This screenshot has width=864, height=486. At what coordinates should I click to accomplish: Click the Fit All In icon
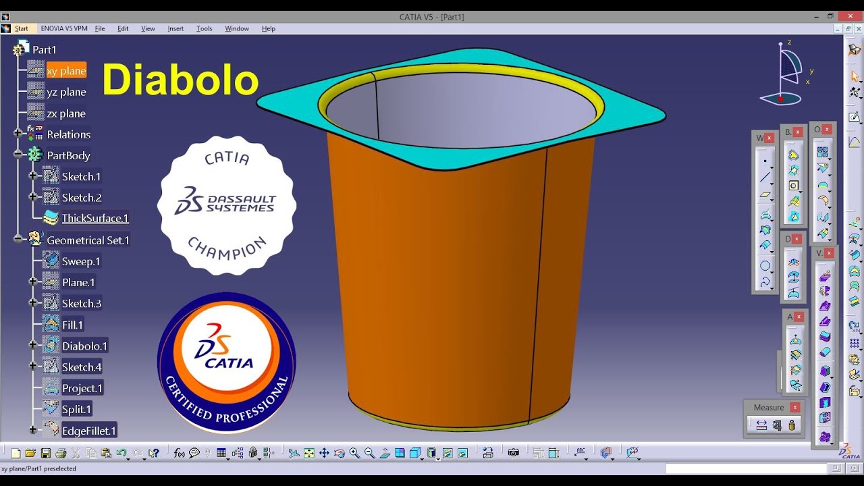click(309, 453)
